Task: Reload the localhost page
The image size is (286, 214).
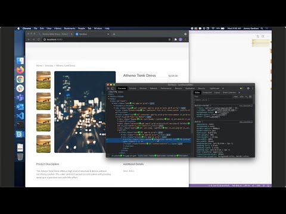Action: click(39, 39)
